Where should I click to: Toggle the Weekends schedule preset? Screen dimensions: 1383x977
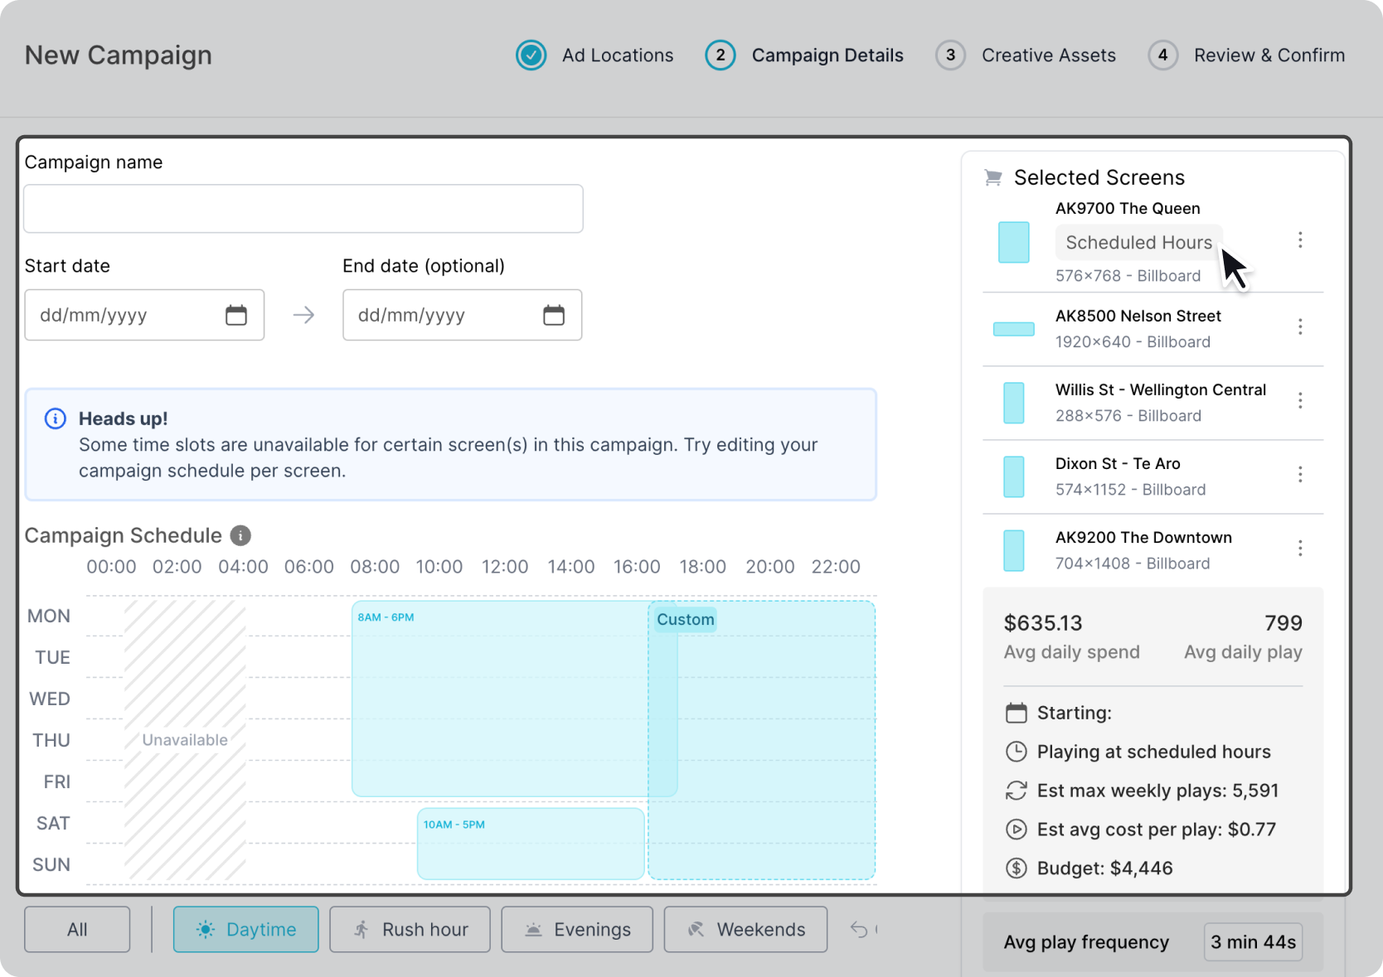click(x=745, y=930)
